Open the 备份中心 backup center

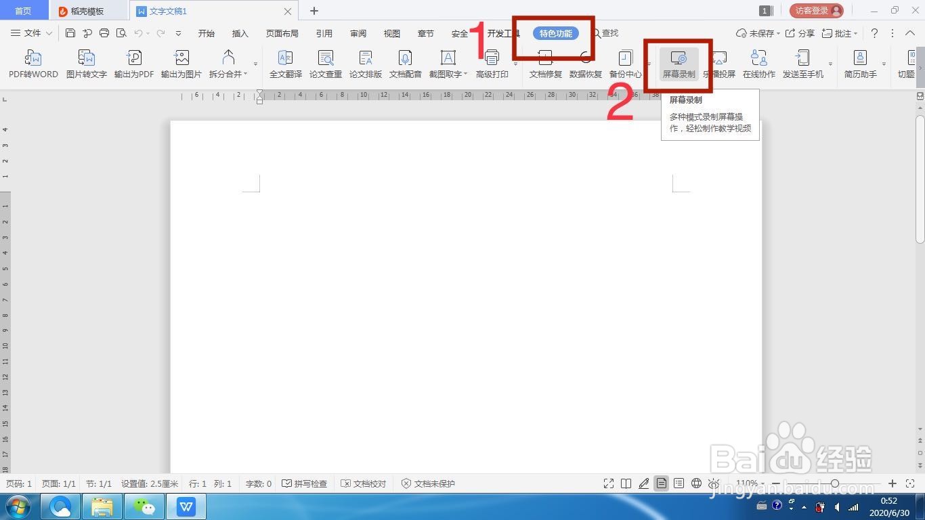pyautogui.click(x=626, y=64)
